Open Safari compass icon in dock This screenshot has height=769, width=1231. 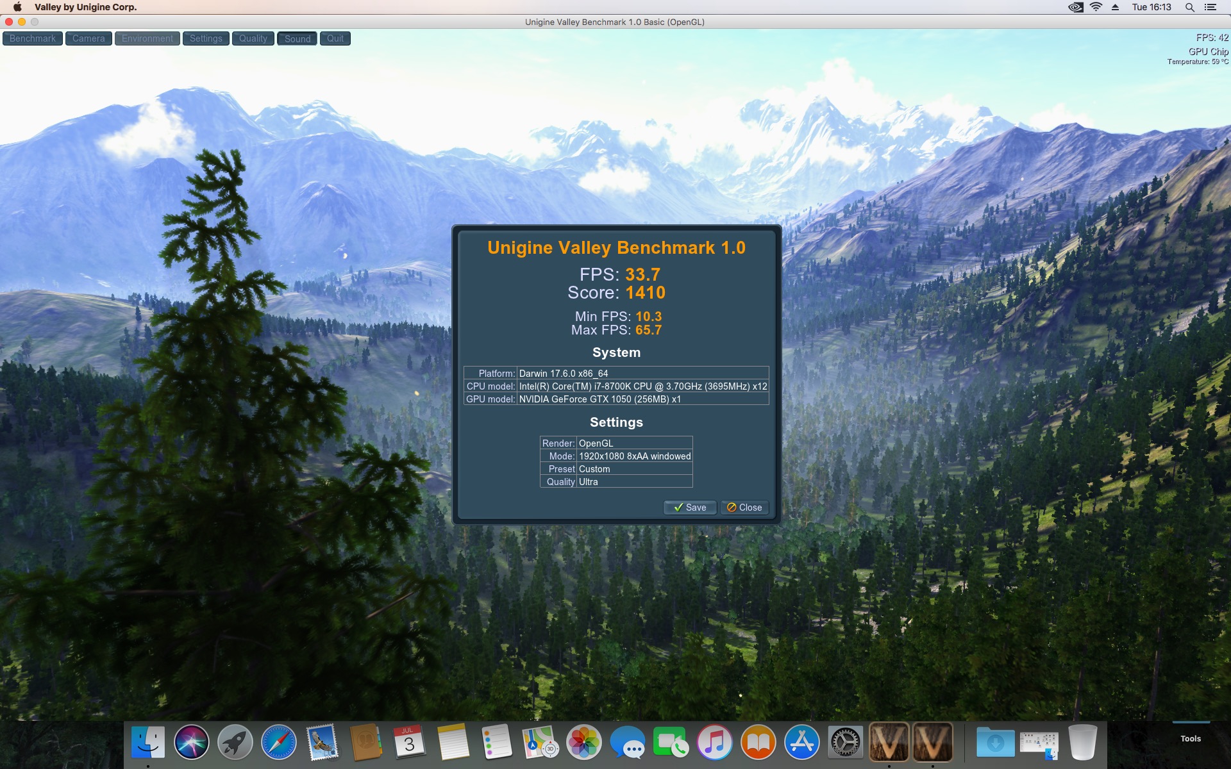point(279,742)
